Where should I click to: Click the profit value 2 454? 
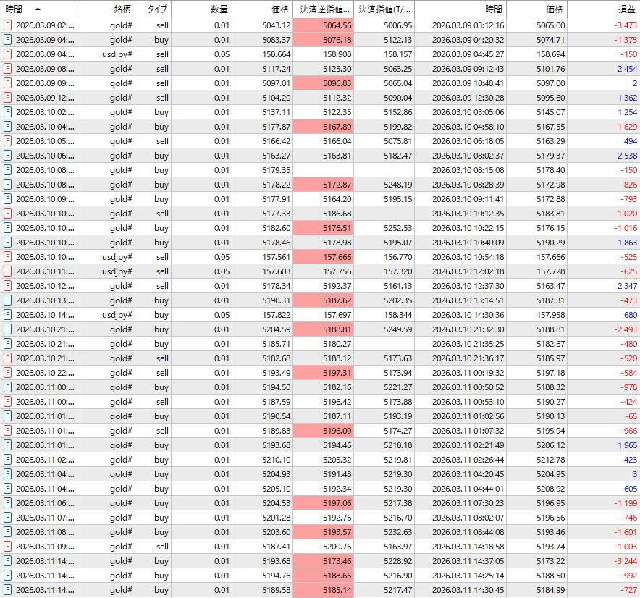pos(627,69)
